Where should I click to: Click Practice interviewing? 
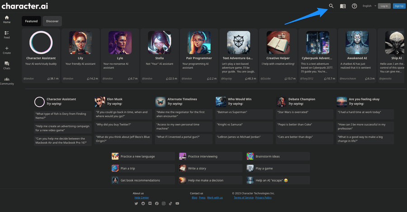point(210,156)
